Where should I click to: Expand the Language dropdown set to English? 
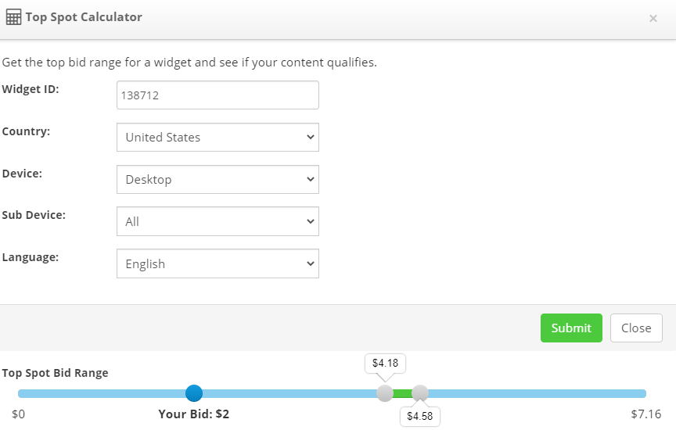(218, 263)
